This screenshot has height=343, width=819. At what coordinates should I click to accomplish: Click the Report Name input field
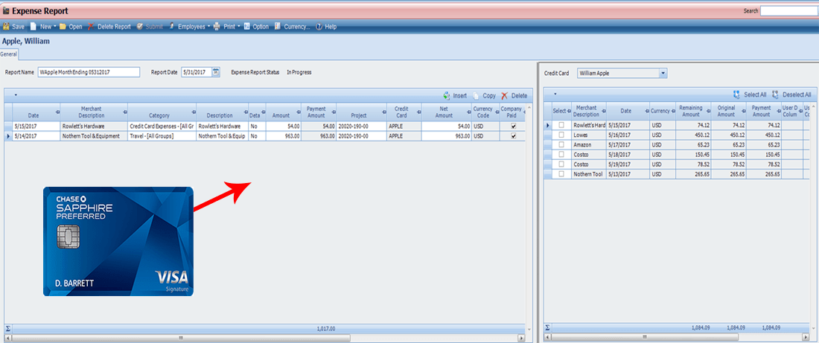89,72
